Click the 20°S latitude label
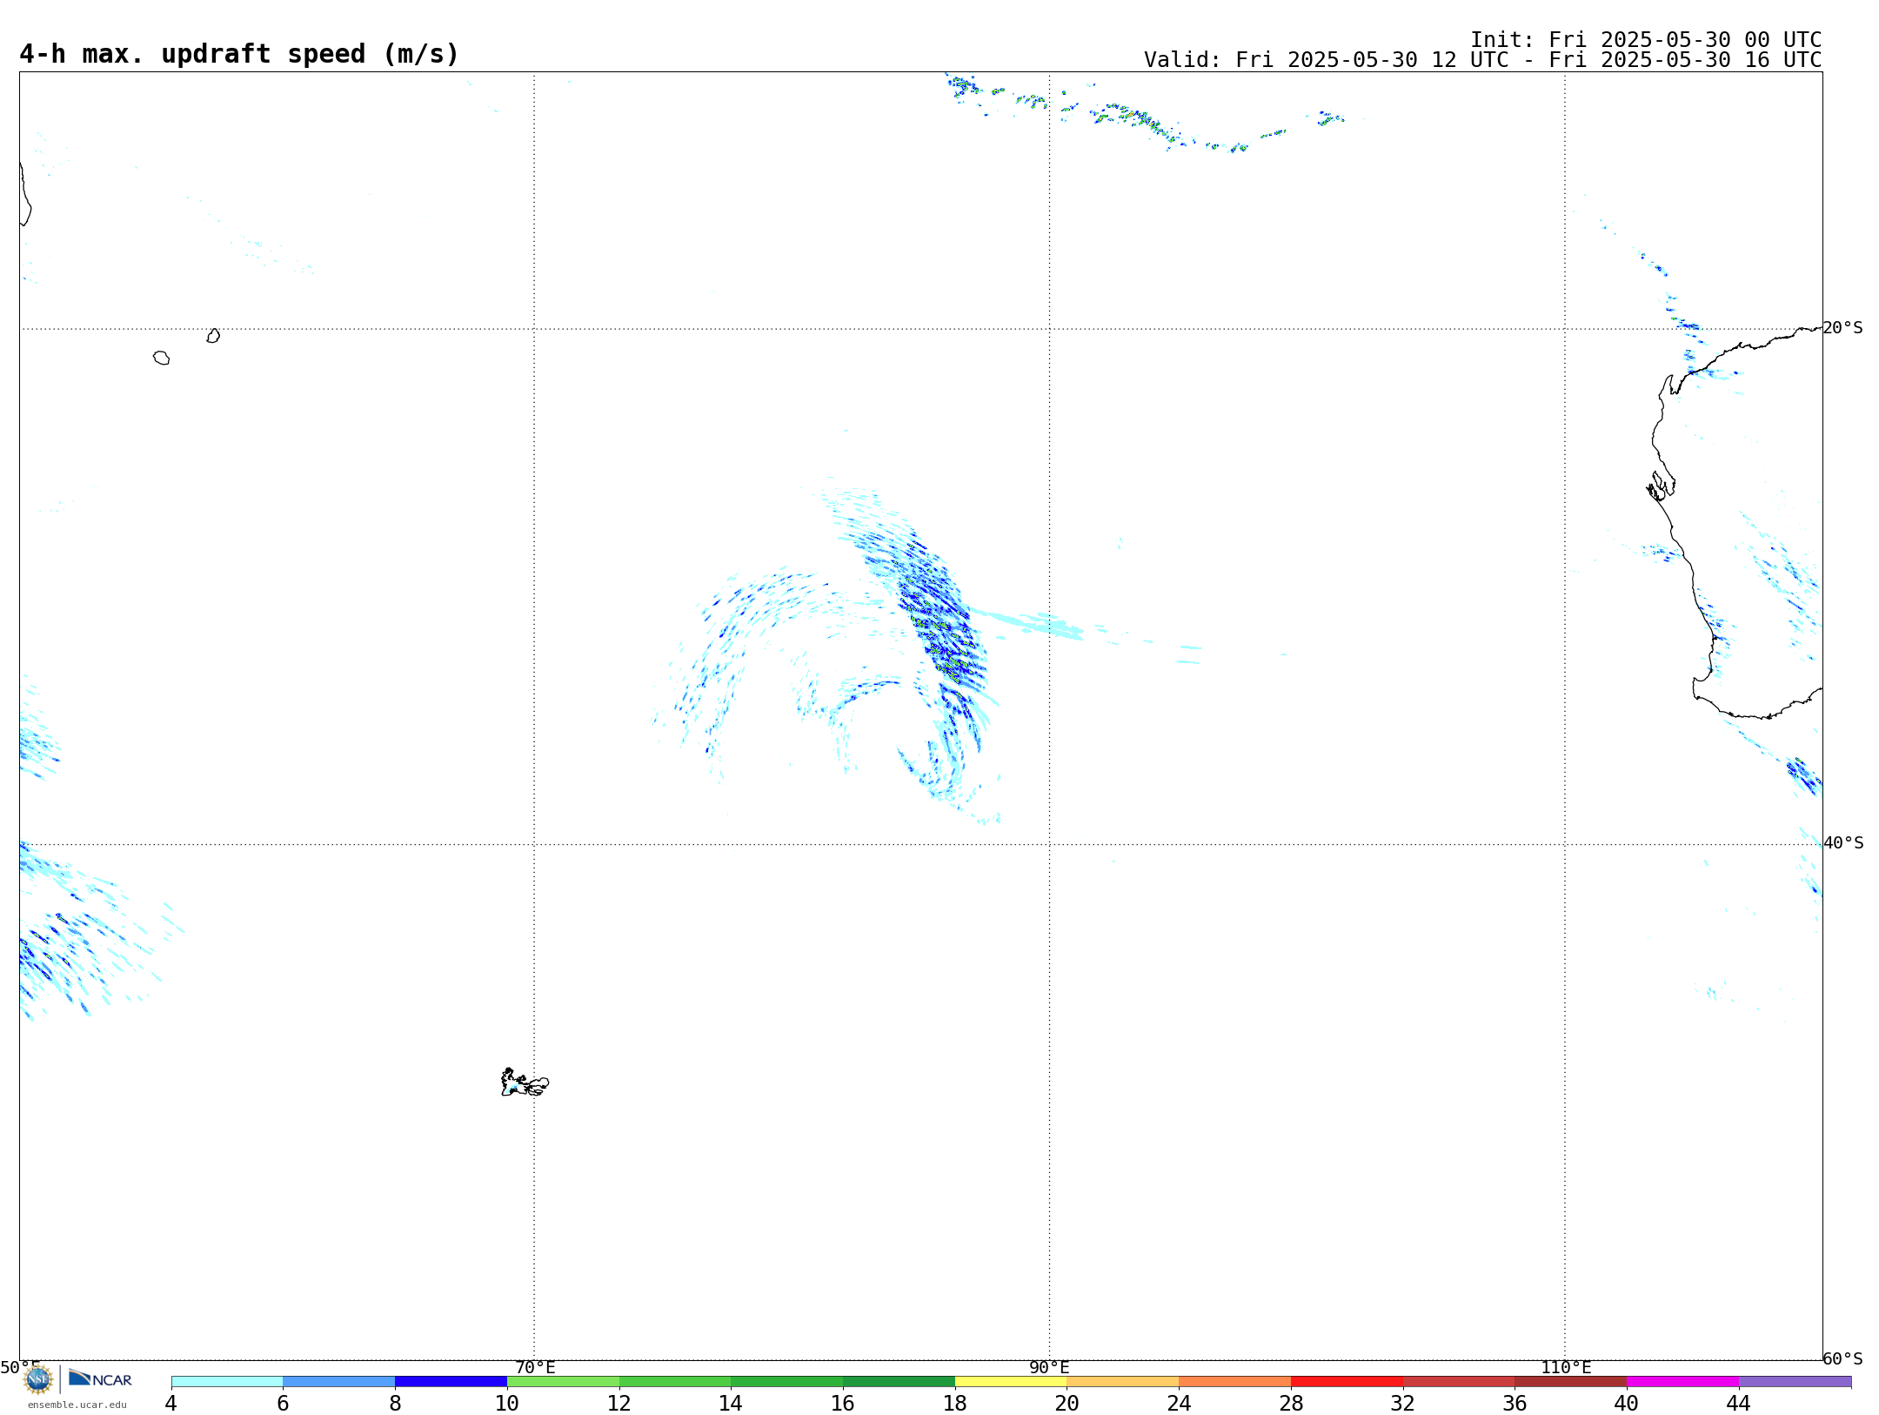1879x1415 pixels. [x=1843, y=327]
